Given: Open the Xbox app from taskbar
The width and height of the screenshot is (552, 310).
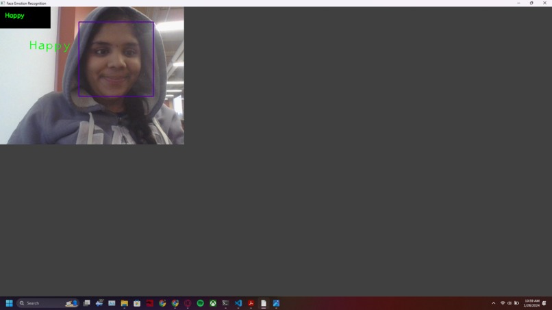Looking at the screenshot, I should (213, 303).
